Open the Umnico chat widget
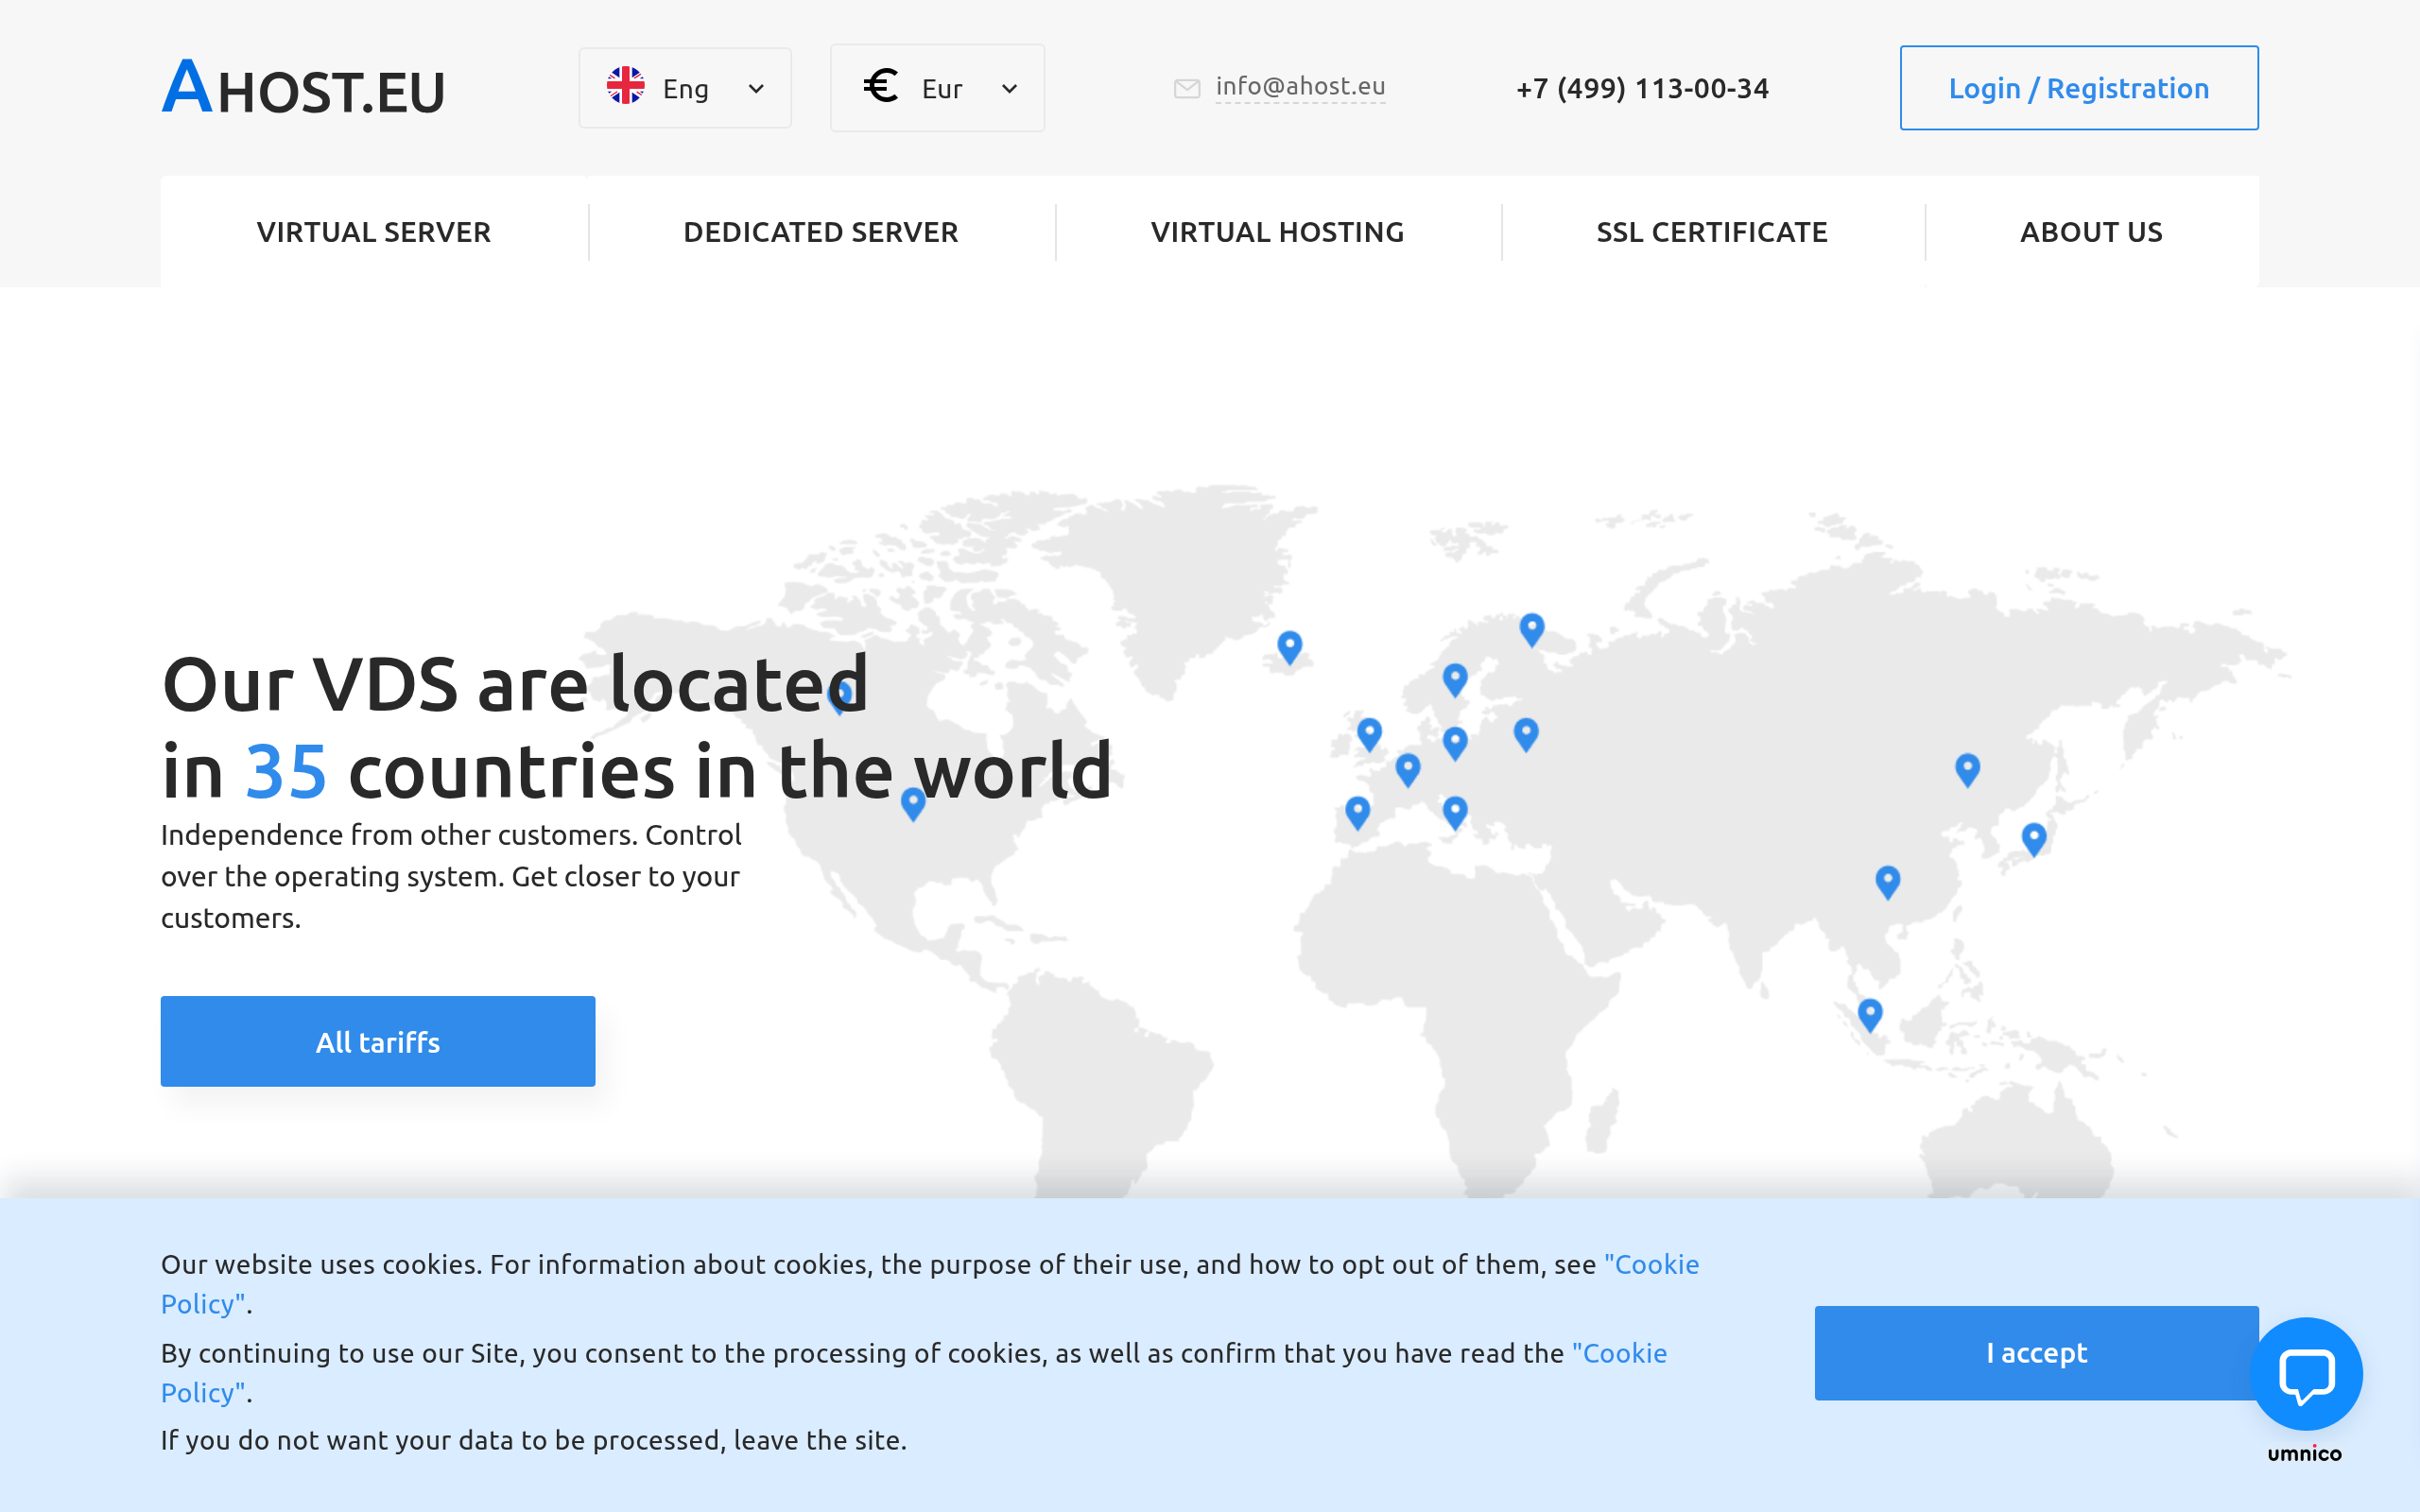The width and height of the screenshot is (2420, 1512). click(2306, 1374)
